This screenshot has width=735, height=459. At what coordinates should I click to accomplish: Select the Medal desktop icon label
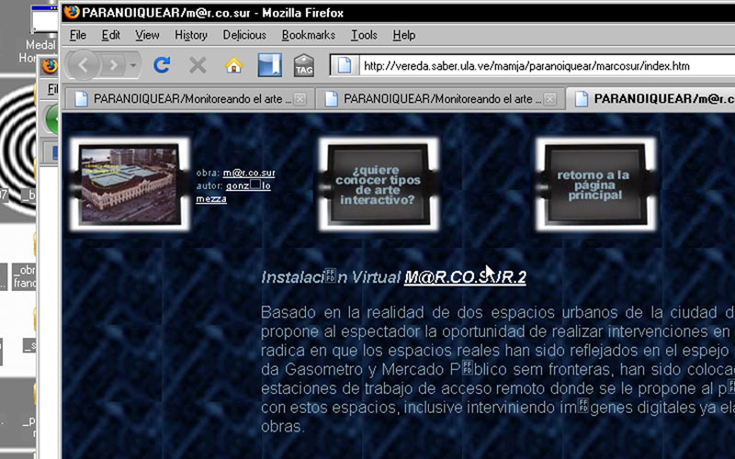[x=40, y=45]
